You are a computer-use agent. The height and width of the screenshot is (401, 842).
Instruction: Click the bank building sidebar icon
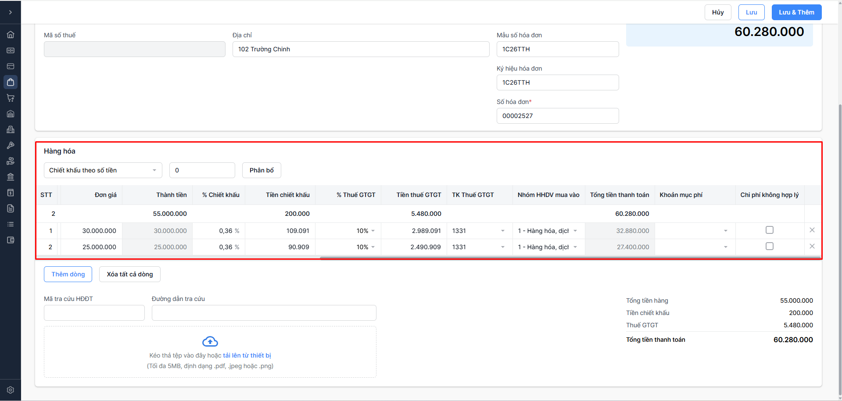tap(11, 177)
